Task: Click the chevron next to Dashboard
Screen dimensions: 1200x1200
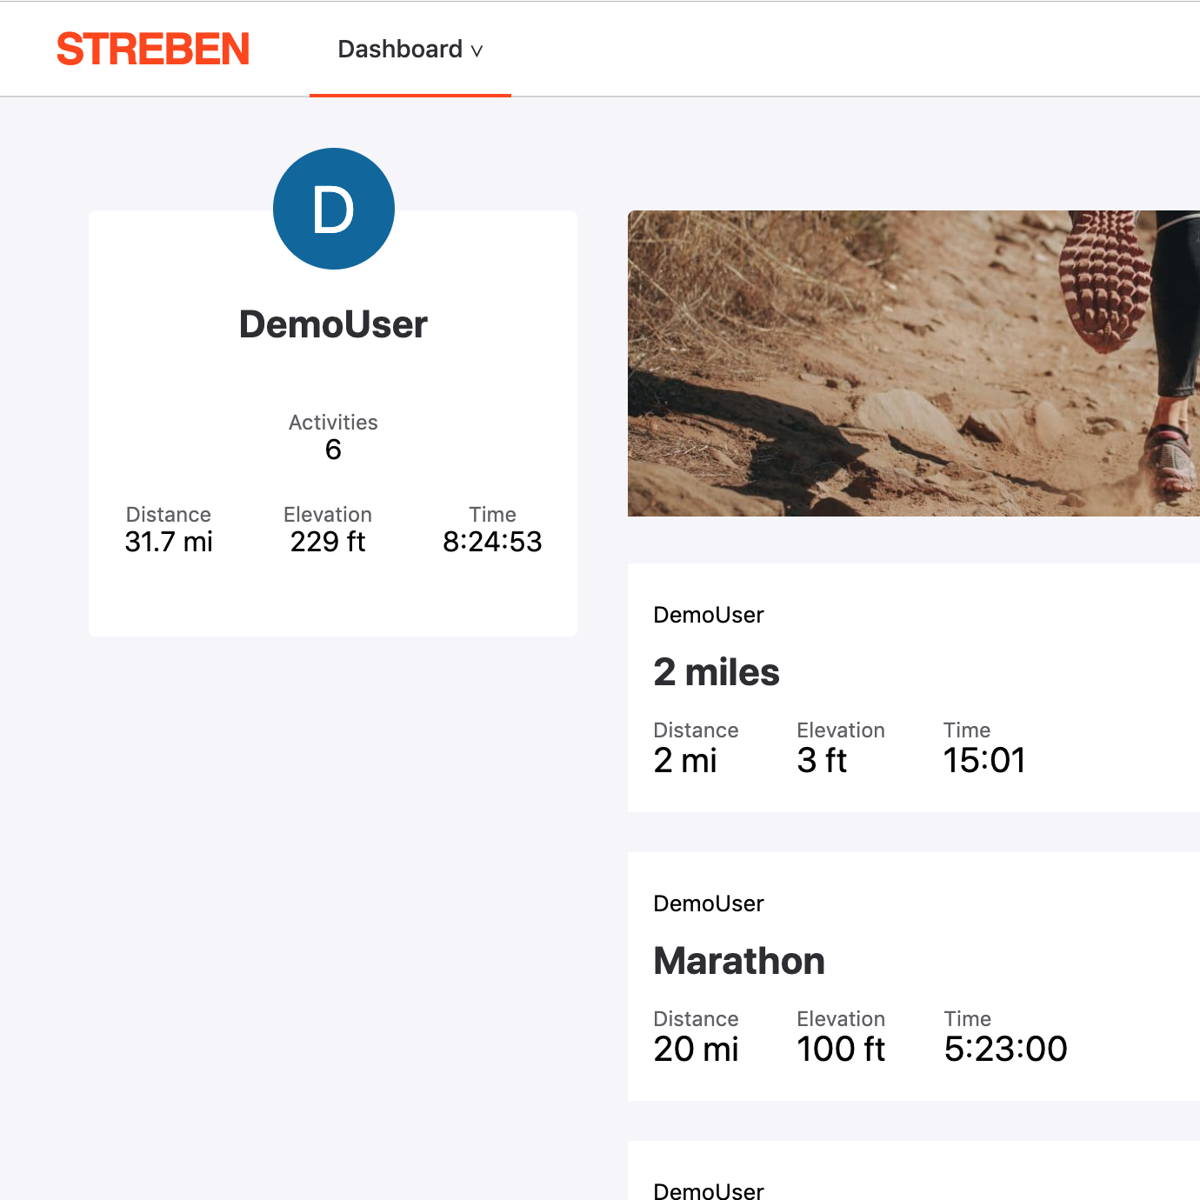Action: (477, 51)
